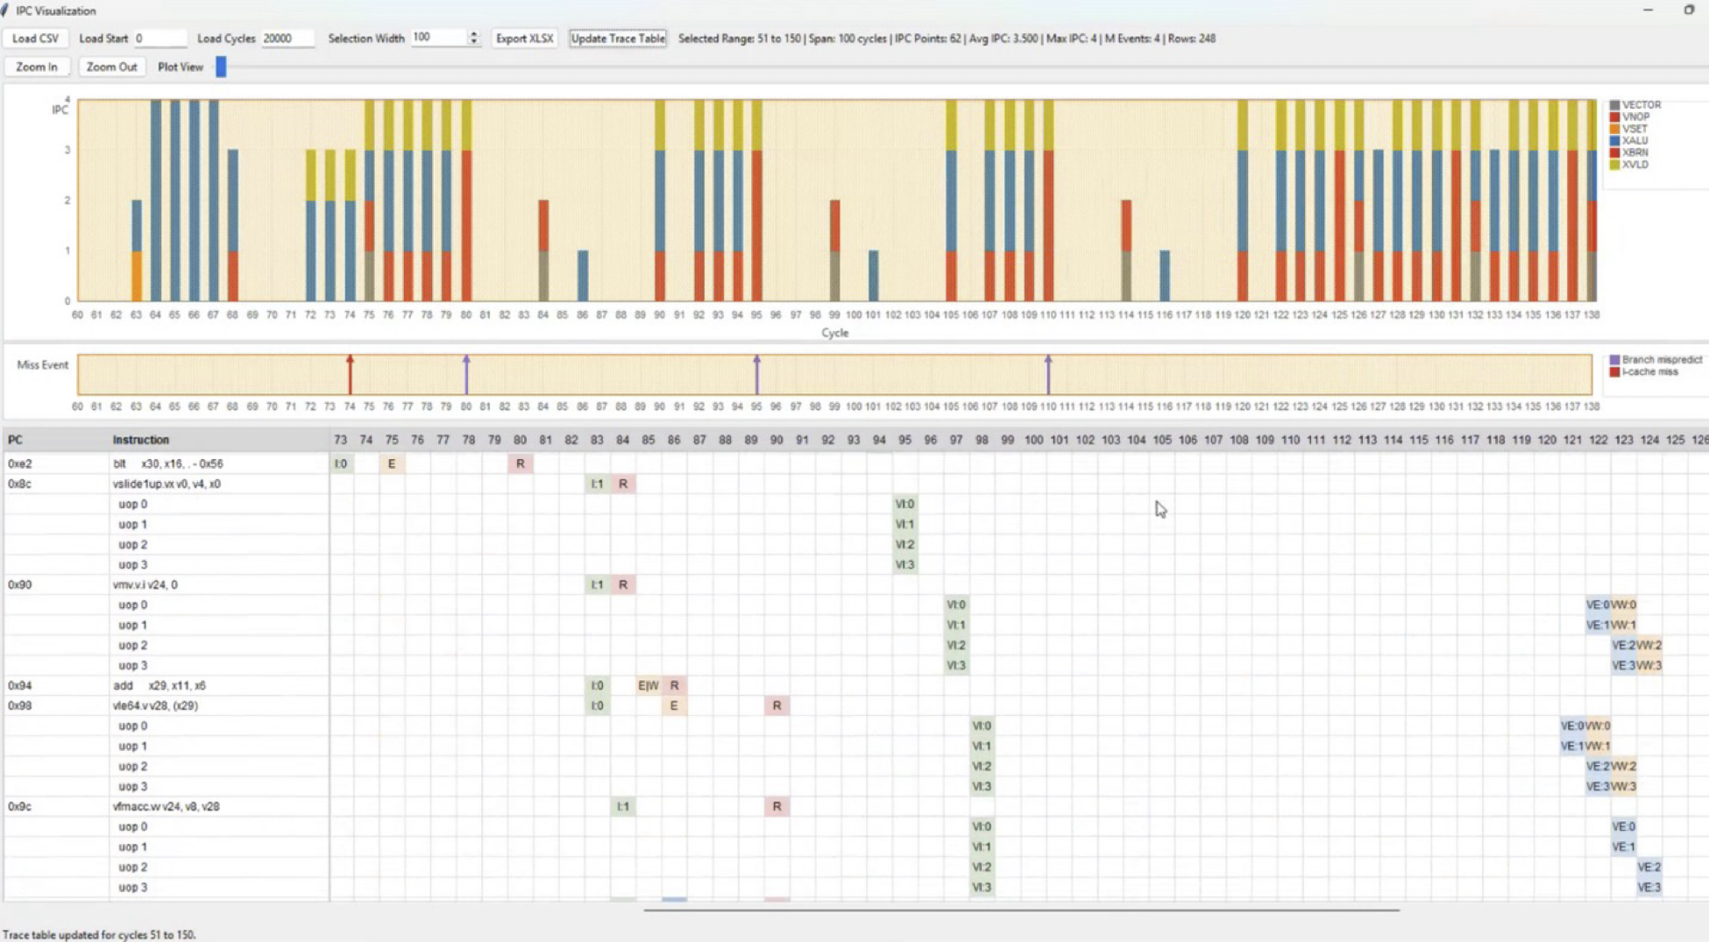Increase Selection Width with stepper arrows
This screenshot has width=1709, height=942.
[474, 34]
